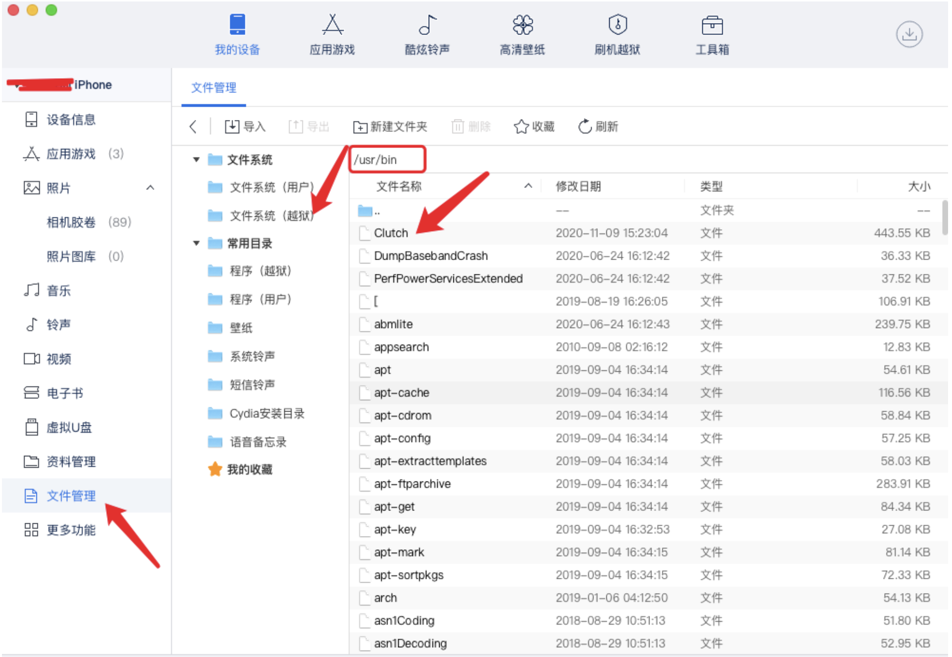This screenshot has width=952, height=657.
Task: Select 铃声 in the sidebar
Action: click(x=87, y=325)
